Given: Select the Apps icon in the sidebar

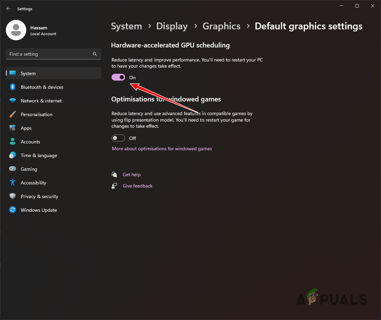Looking at the screenshot, I should click(13, 128).
